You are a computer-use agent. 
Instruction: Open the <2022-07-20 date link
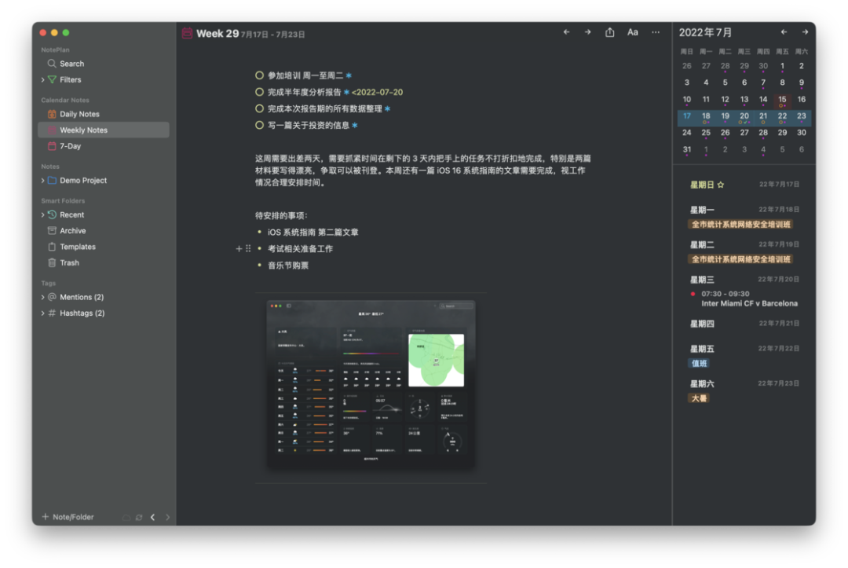(x=377, y=92)
